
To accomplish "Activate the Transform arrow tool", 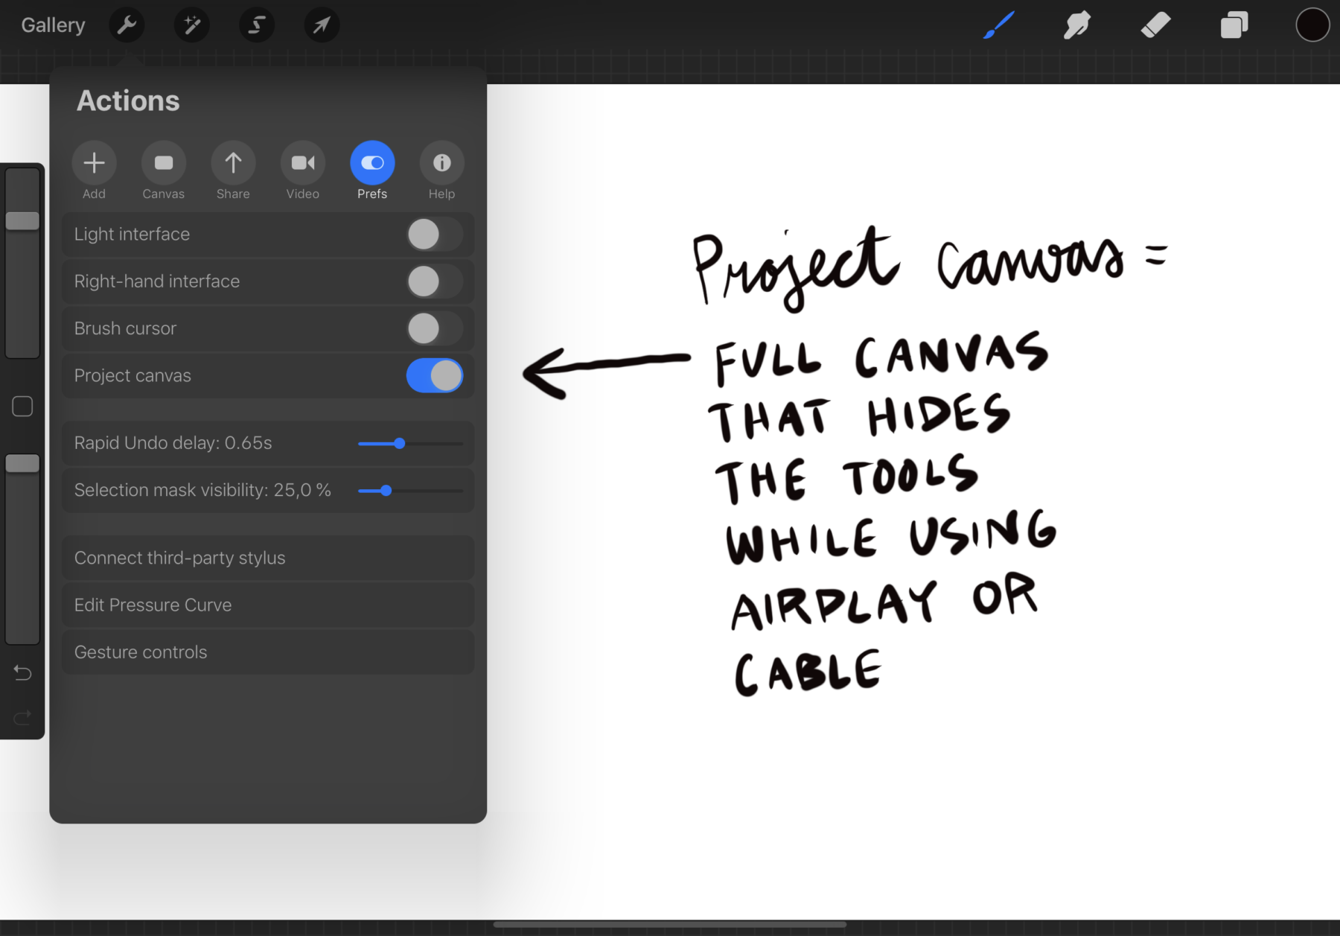I will coord(322,25).
